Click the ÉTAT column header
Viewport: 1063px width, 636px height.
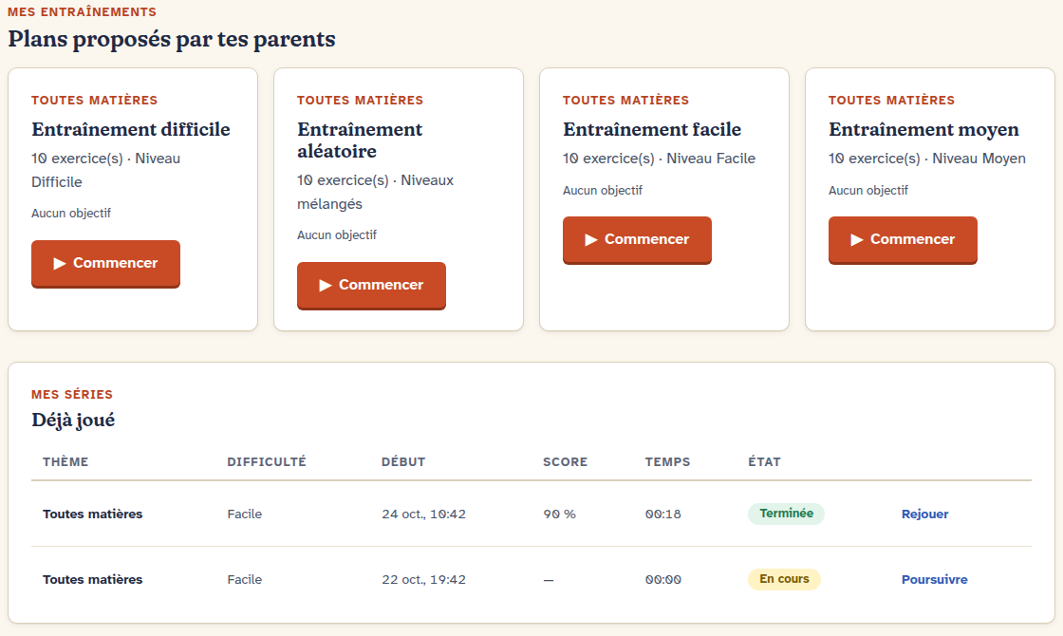click(765, 461)
